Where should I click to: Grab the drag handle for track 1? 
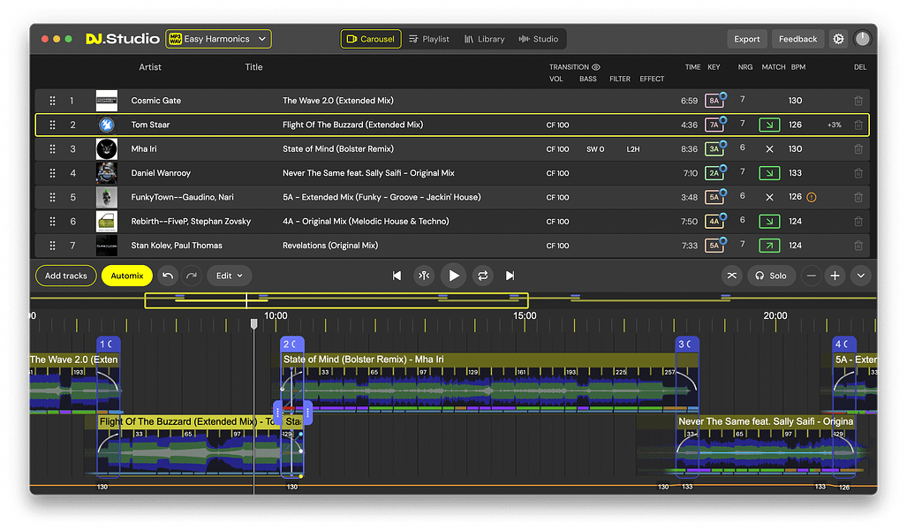click(x=53, y=101)
